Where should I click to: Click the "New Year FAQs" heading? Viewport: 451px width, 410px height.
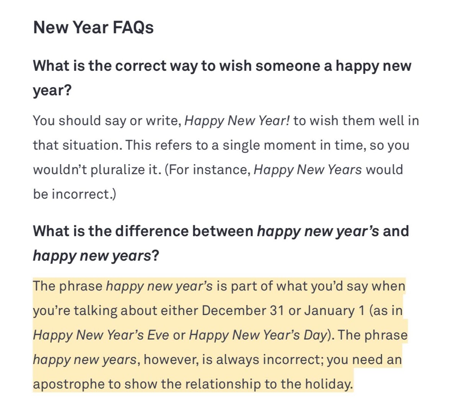[93, 28]
